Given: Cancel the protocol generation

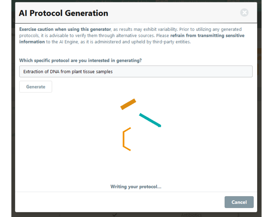Looking at the screenshot, I should click(x=239, y=202).
